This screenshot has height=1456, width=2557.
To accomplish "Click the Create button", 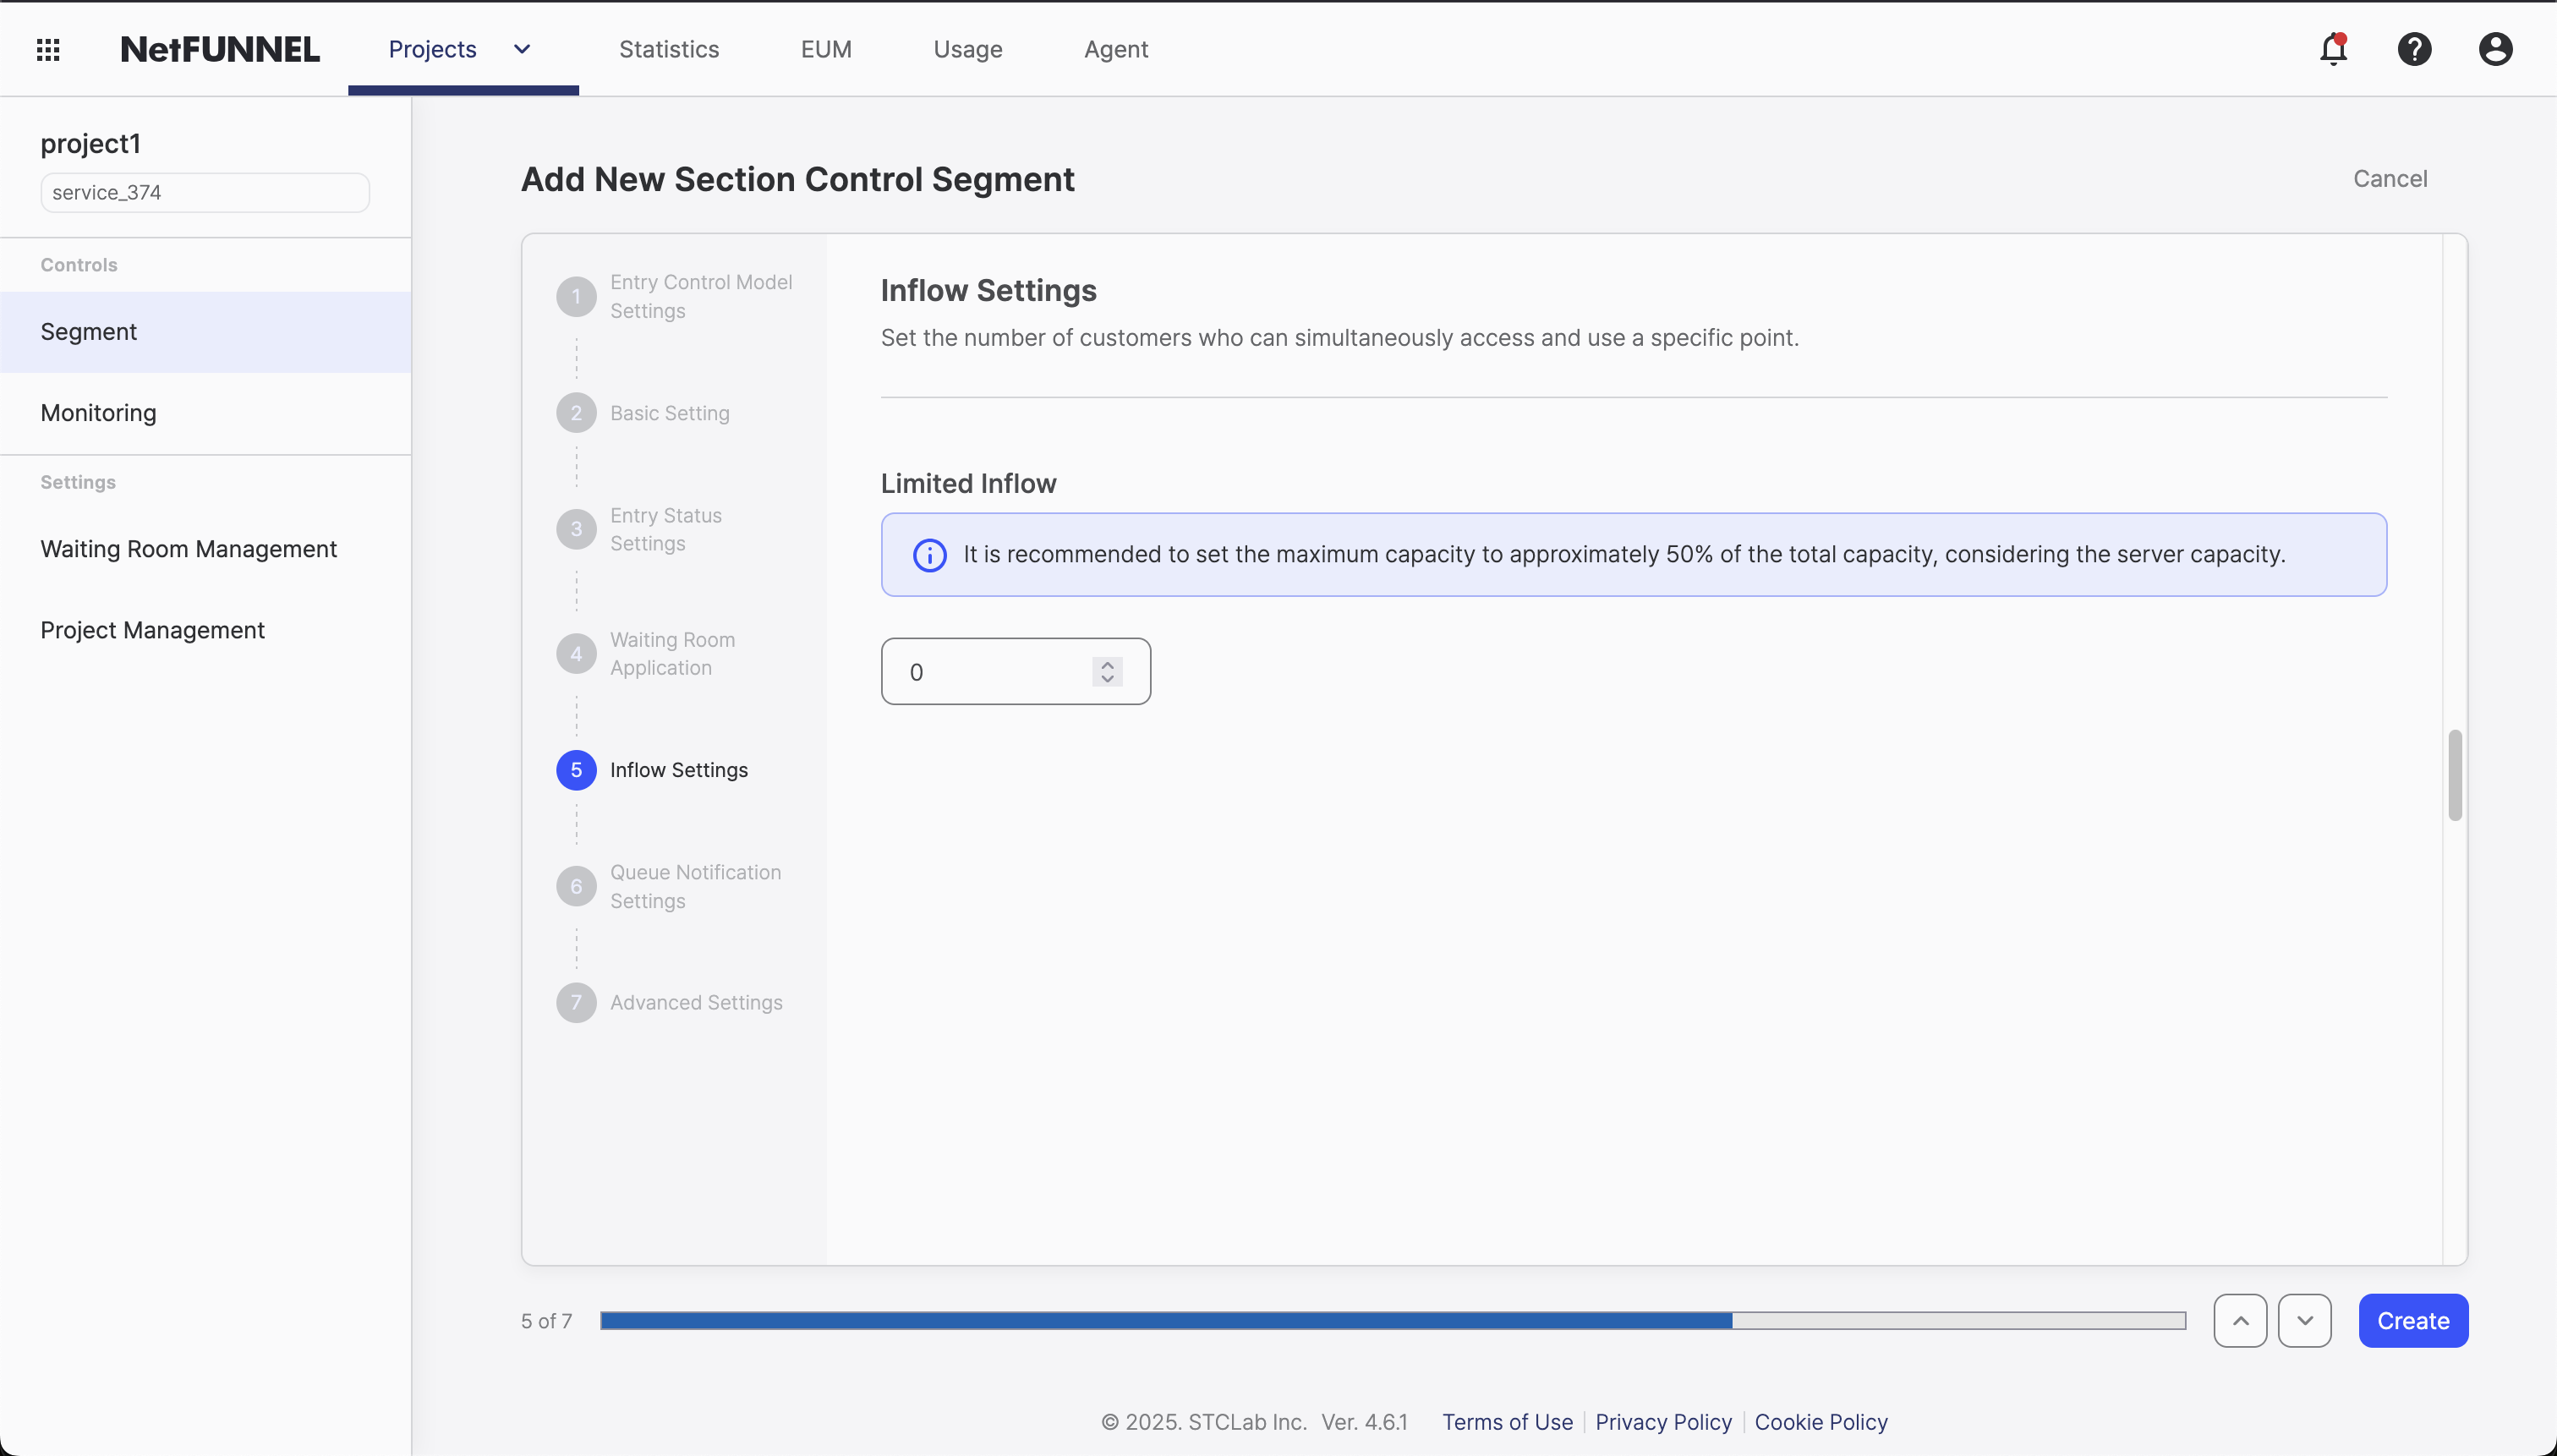I will point(2413,1320).
